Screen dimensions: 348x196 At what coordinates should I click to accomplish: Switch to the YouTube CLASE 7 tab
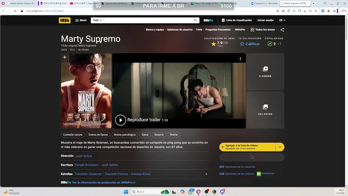tap(84, 4)
